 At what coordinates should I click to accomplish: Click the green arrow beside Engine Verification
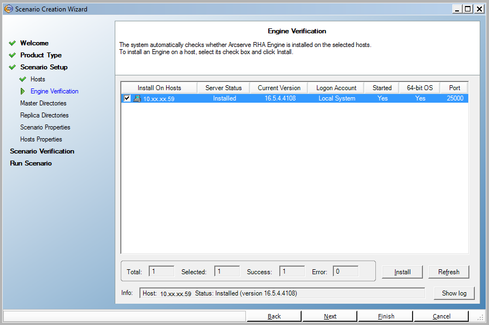22,91
